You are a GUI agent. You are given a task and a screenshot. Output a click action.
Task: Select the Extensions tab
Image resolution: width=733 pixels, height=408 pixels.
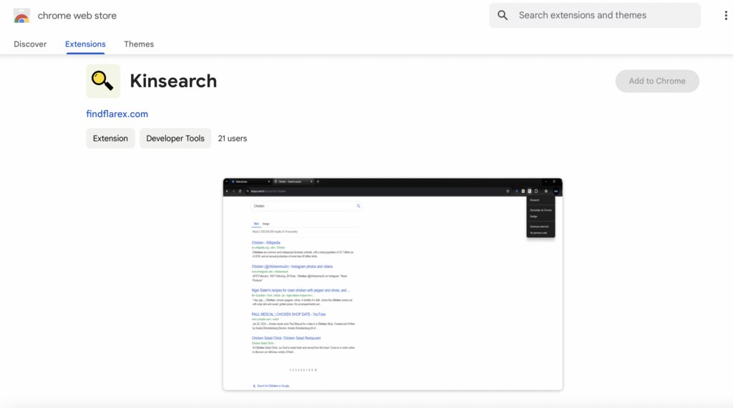pyautogui.click(x=85, y=44)
